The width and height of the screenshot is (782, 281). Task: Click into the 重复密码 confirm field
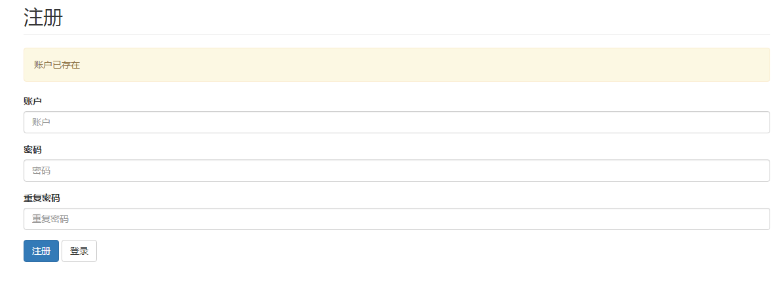(396, 219)
